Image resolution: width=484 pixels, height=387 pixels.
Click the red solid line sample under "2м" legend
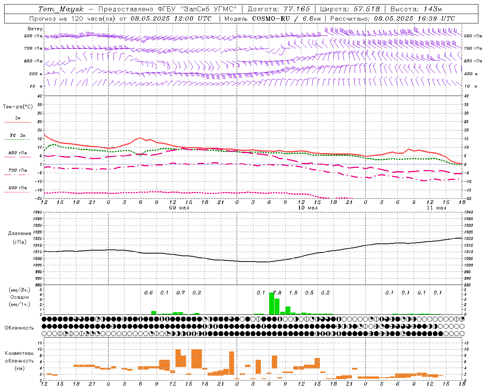point(17,122)
